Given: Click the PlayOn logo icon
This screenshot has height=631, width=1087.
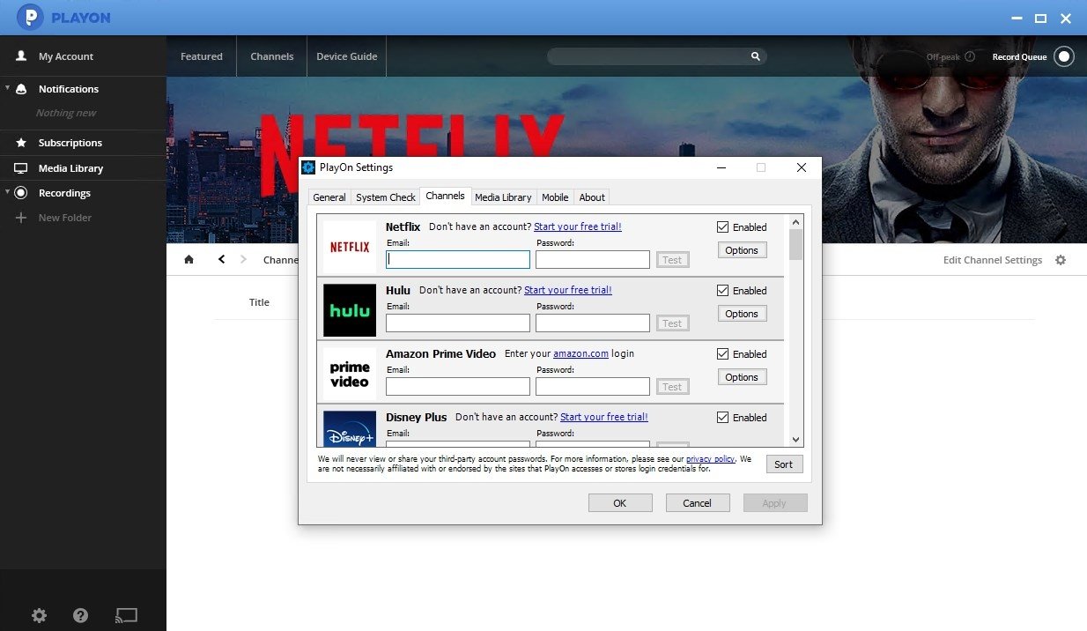Looking at the screenshot, I should (x=31, y=16).
